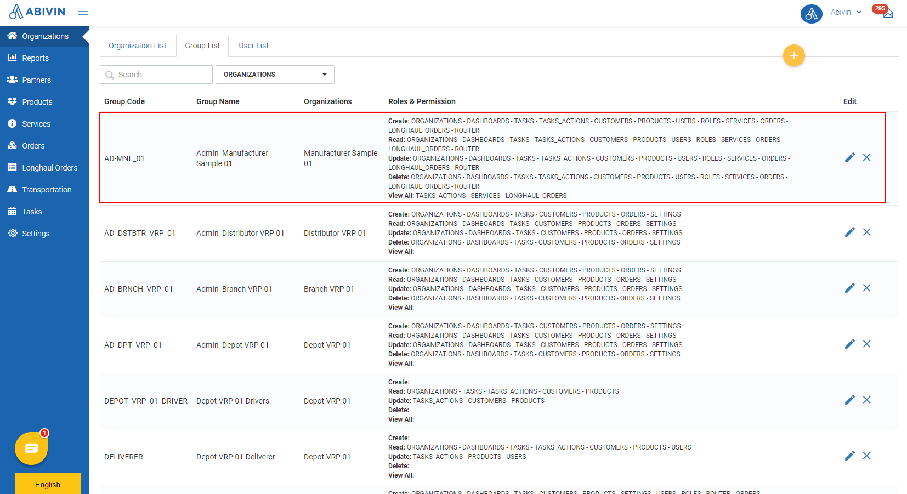
Task: Delete the DELIVERER group with the X icon
Action: point(866,456)
